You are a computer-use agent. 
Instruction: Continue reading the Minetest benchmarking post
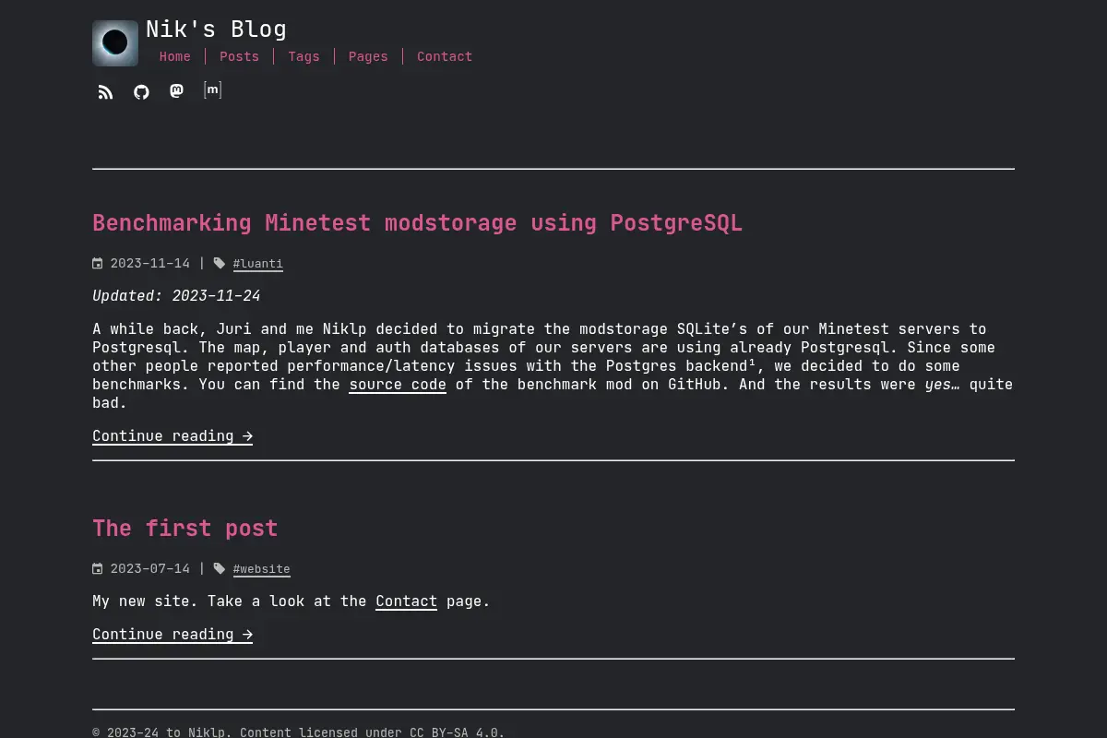tap(173, 435)
